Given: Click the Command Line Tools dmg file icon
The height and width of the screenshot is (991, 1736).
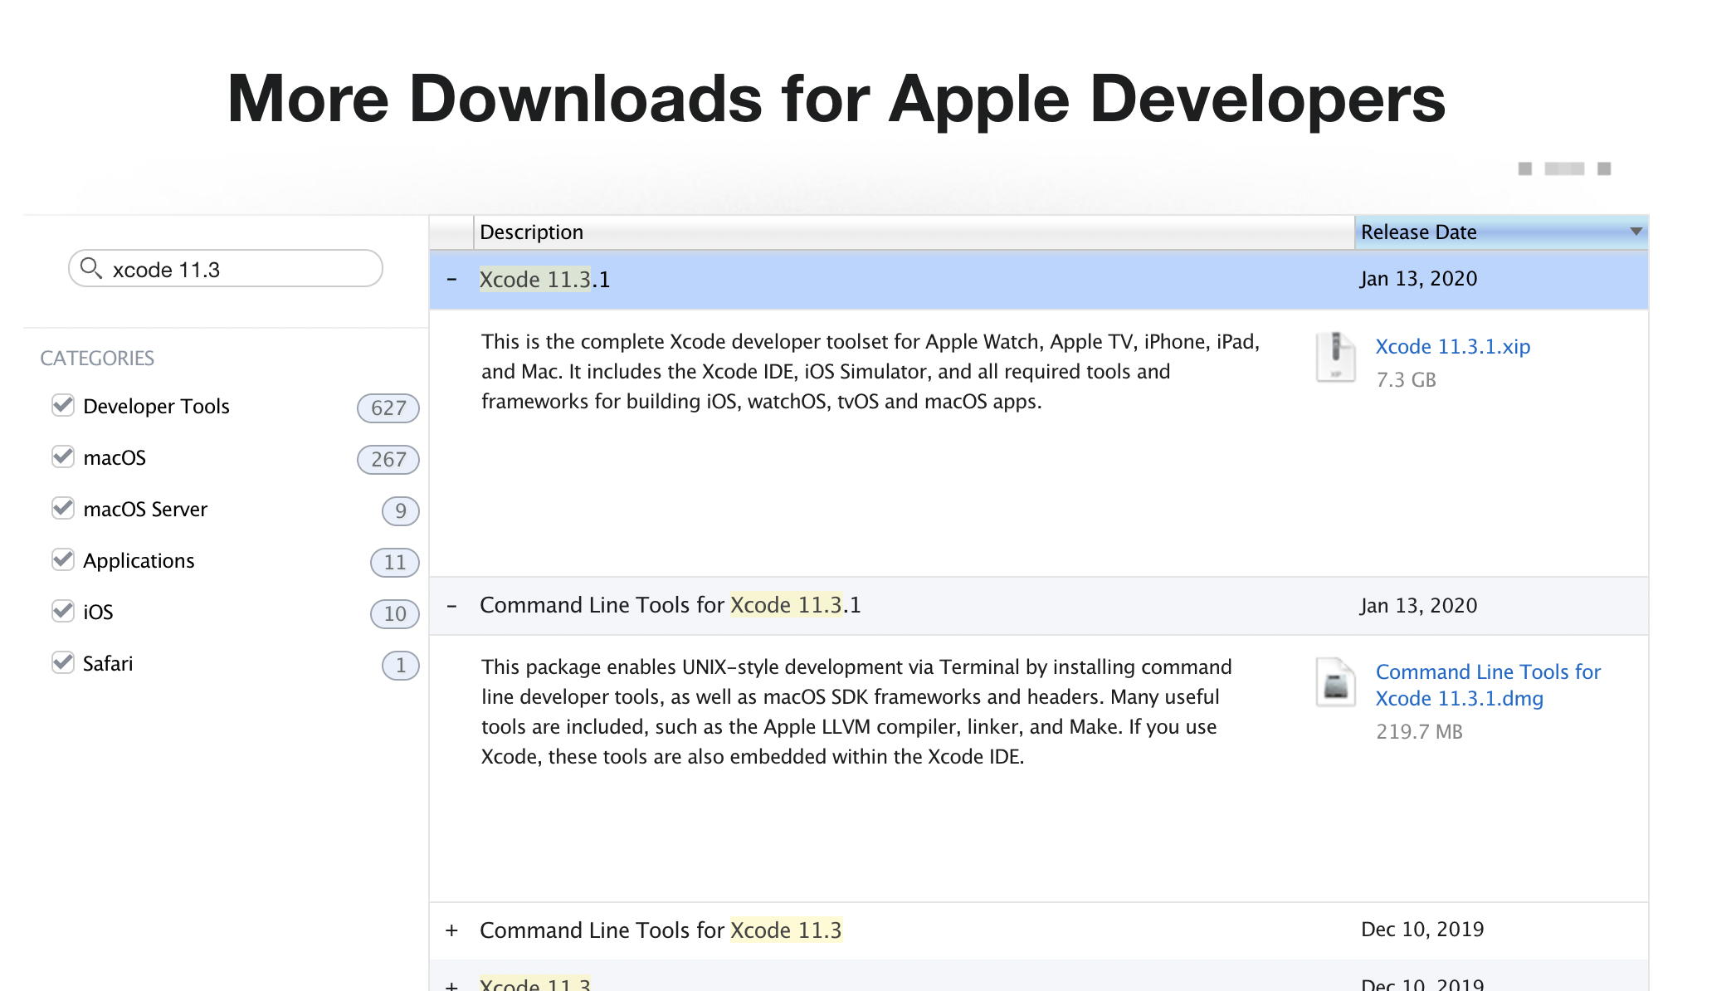Looking at the screenshot, I should pyautogui.click(x=1335, y=682).
